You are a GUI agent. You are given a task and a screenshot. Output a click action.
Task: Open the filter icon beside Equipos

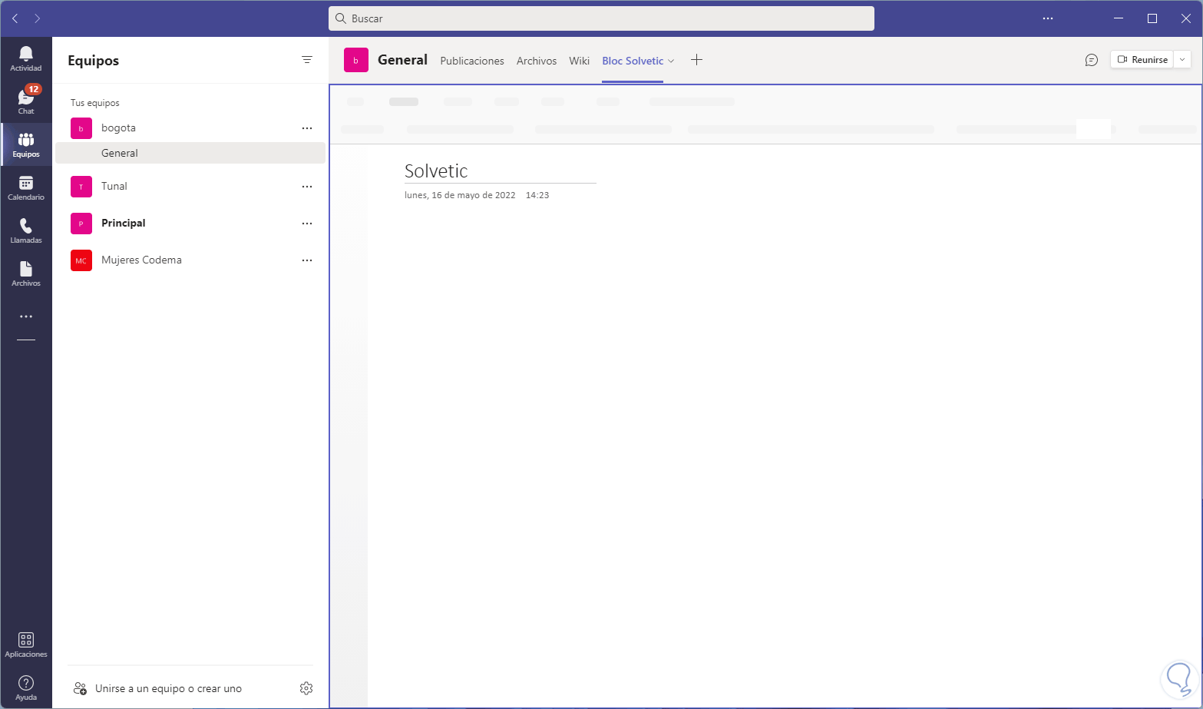click(307, 60)
